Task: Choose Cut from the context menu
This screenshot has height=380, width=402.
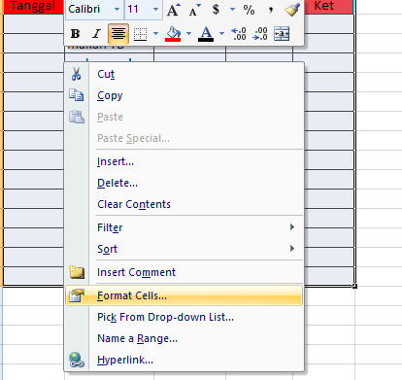Action: pos(184,74)
